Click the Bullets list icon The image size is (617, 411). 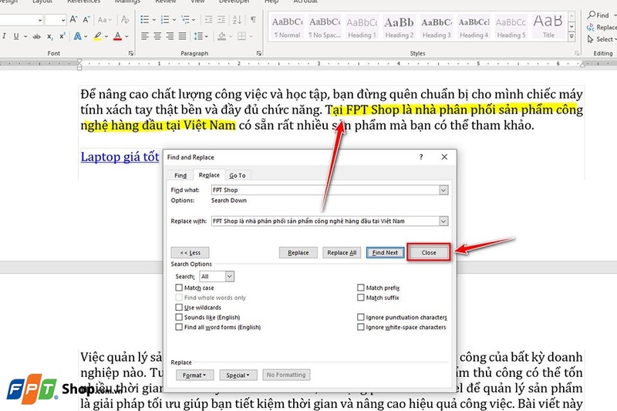click(x=145, y=19)
